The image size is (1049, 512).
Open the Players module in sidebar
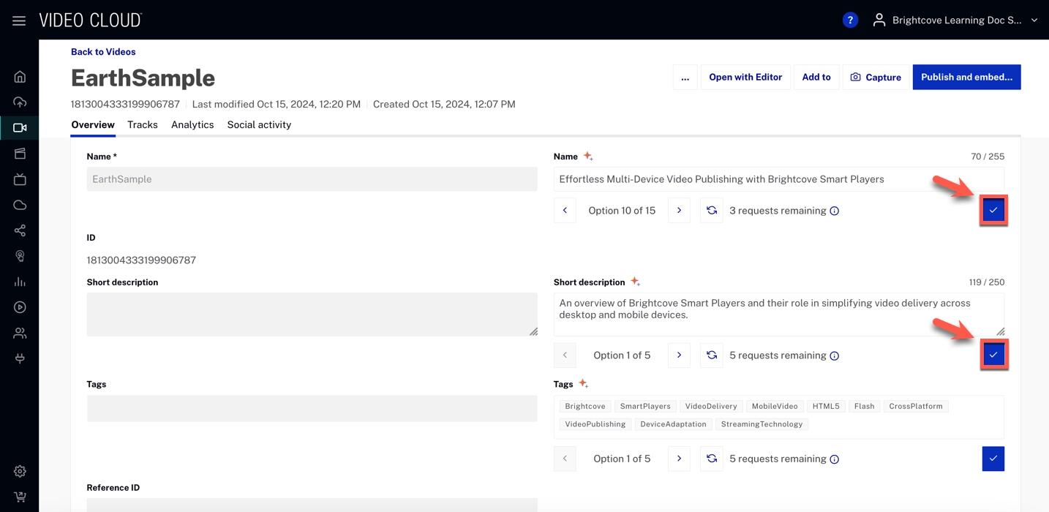[x=20, y=307]
